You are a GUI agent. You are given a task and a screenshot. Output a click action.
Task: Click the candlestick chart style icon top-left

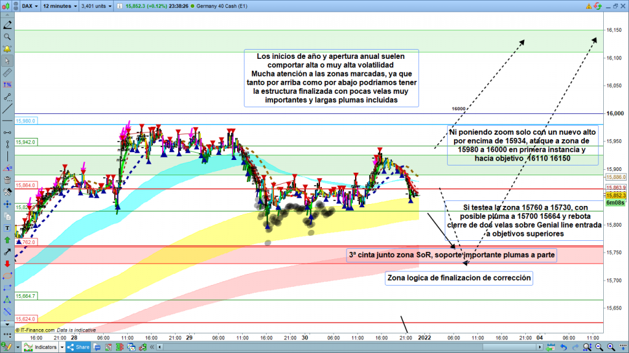click(x=7, y=6)
